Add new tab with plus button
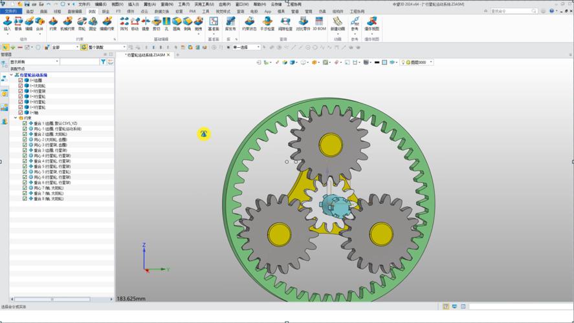This screenshot has width=574, height=323. [x=177, y=55]
